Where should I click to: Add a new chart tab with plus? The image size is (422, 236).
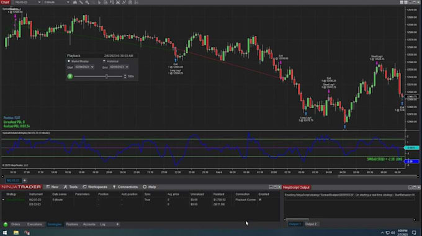24,180
